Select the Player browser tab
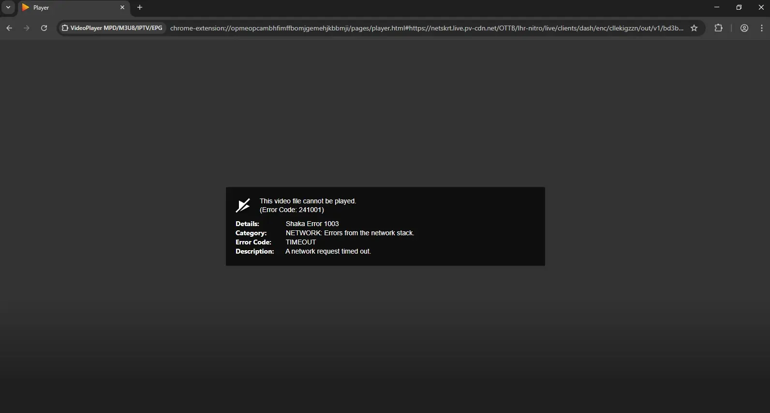The image size is (770, 413). (x=74, y=8)
